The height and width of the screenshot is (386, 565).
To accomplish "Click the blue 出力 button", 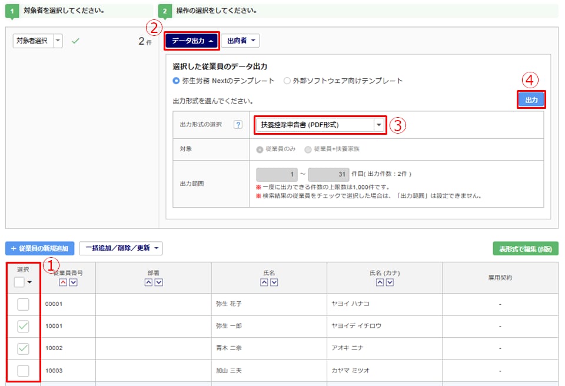I will (x=531, y=100).
